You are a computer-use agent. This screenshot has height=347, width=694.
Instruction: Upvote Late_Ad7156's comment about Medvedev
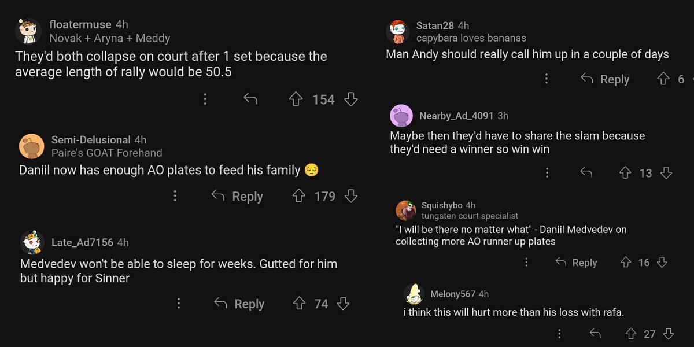click(x=299, y=304)
